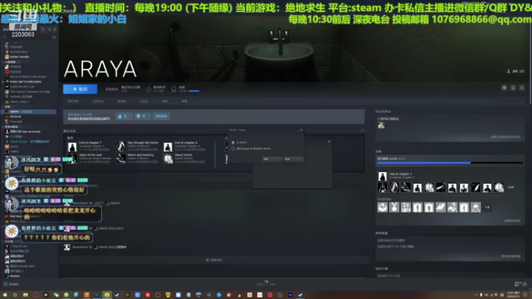Collapse the category above PUBG group
The height and width of the screenshot is (299, 532).
3,62
